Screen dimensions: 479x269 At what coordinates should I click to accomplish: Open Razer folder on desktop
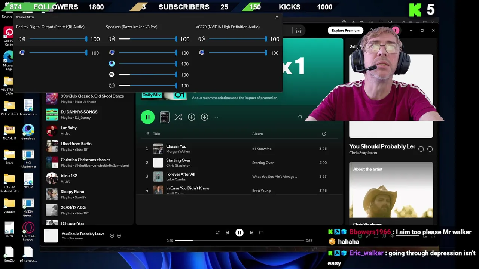(x=9, y=157)
